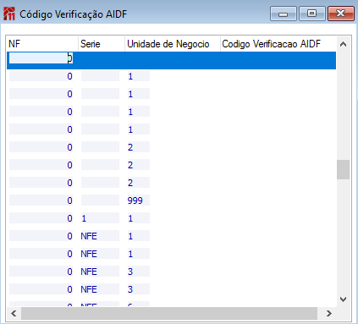
Task: Click the empty Serie cell in the 999 row
Action: (100, 200)
